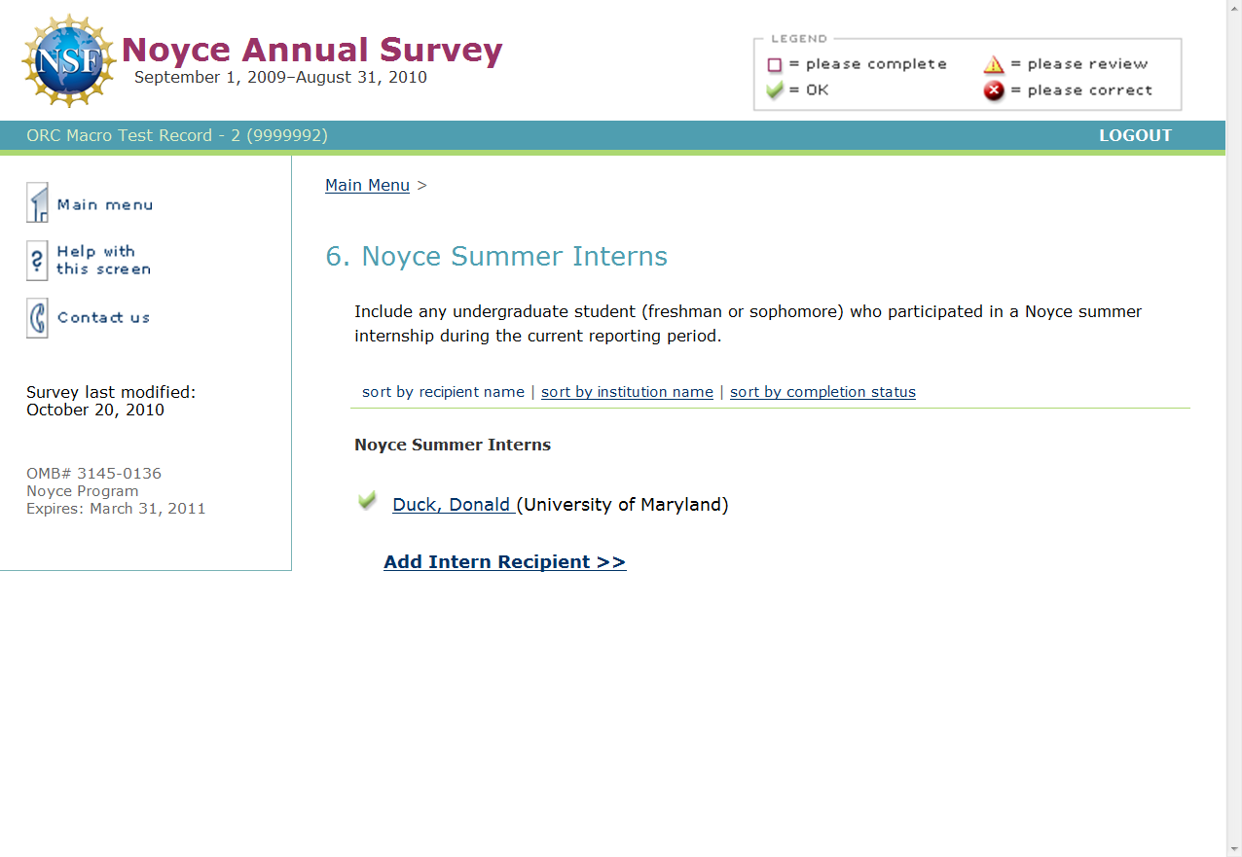
Task: Click the Contact us phone icon
Action: click(x=37, y=317)
